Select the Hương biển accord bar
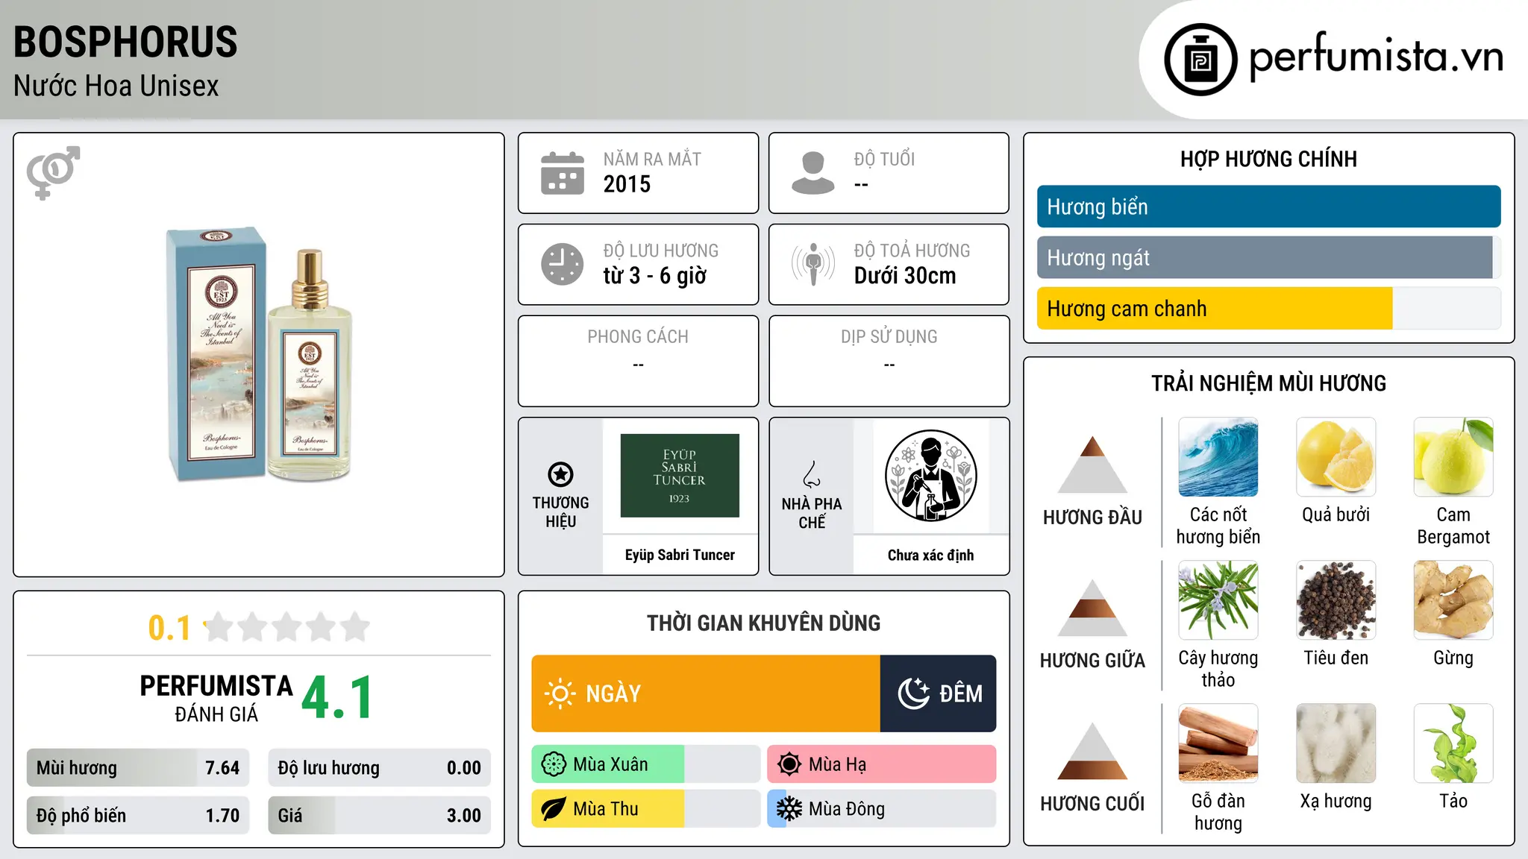The image size is (1528, 859). (x=1268, y=207)
